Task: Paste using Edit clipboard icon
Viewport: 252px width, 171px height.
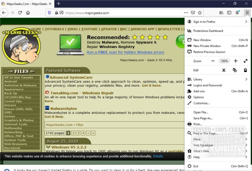Action: tap(245, 70)
